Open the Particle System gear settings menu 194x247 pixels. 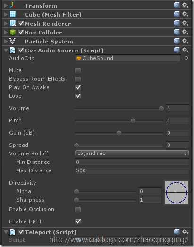pos(185,41)
